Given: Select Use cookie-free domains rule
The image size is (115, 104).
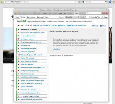Looking at the screenshot, I should [x=32, y=90].
